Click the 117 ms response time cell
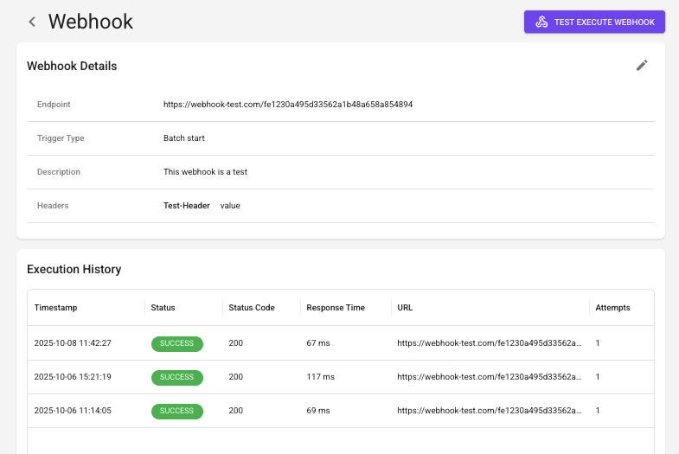Image resolution: width=679 pixels, height=454 pixels. [x=320, y=377]
